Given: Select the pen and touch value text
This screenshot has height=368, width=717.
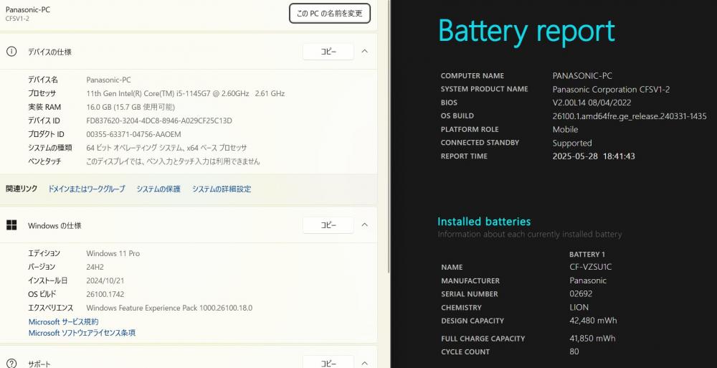Looking at the screenshot, I should 173,161.
